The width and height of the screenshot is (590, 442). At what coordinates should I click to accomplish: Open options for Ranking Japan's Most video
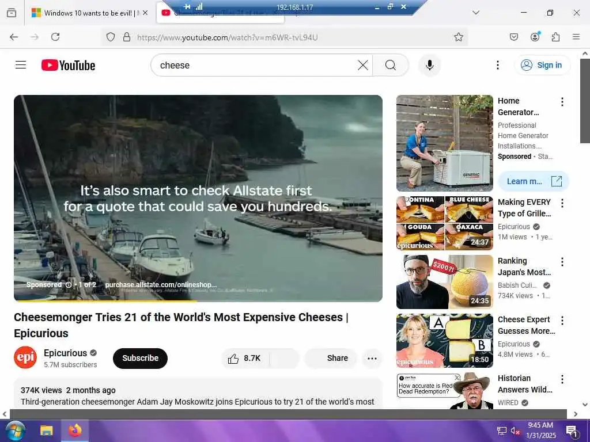(x=562, y=262)
